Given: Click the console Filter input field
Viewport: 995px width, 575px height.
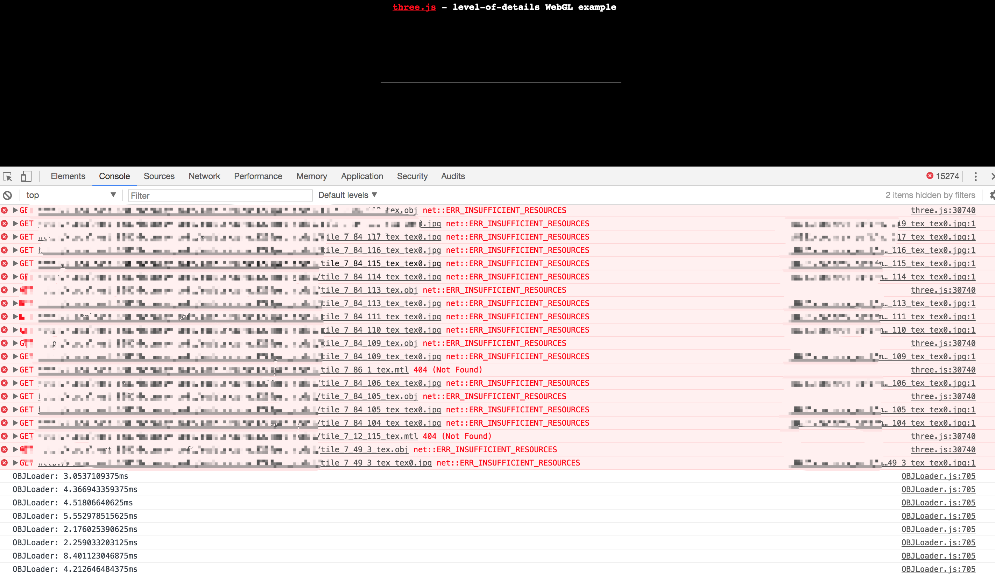Looking at the screenshot, I should pos(220,196).
